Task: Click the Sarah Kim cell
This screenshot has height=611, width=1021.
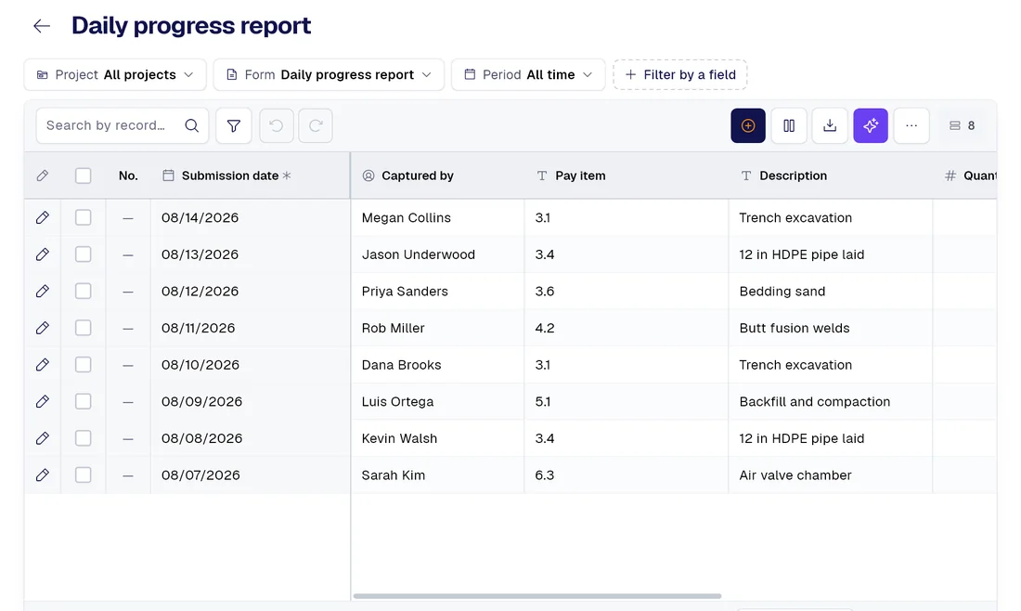Action: click(x=437, y=474)
